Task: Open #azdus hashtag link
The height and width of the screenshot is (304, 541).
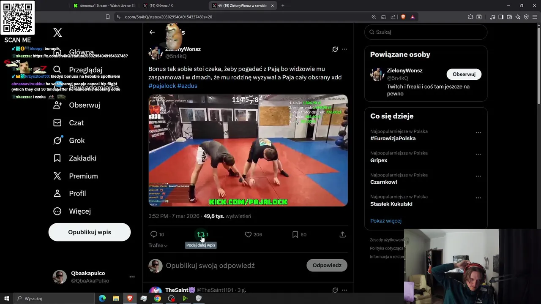Action: click(x=187, y=86)
